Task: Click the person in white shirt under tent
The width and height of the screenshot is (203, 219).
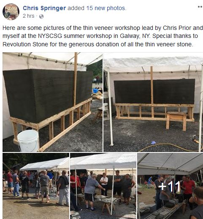Action: click(x=104, y=184)
